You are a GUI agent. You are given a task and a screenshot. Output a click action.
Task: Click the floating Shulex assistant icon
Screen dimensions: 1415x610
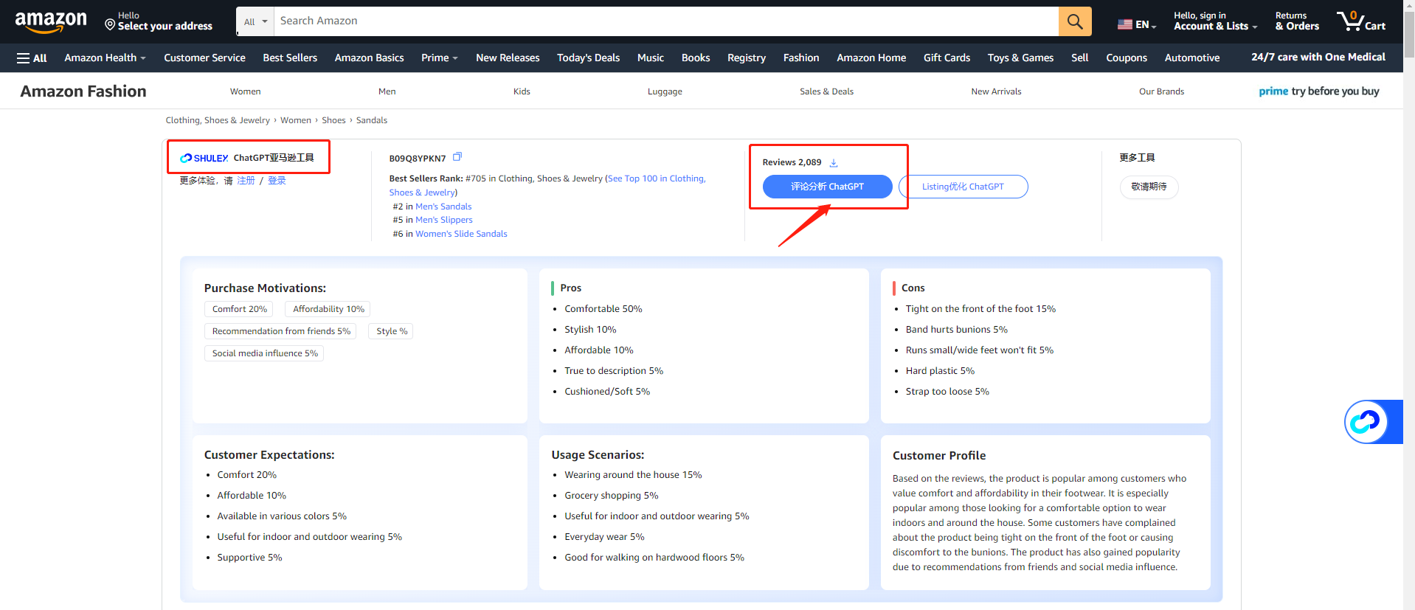click(x=1366, y=422)
